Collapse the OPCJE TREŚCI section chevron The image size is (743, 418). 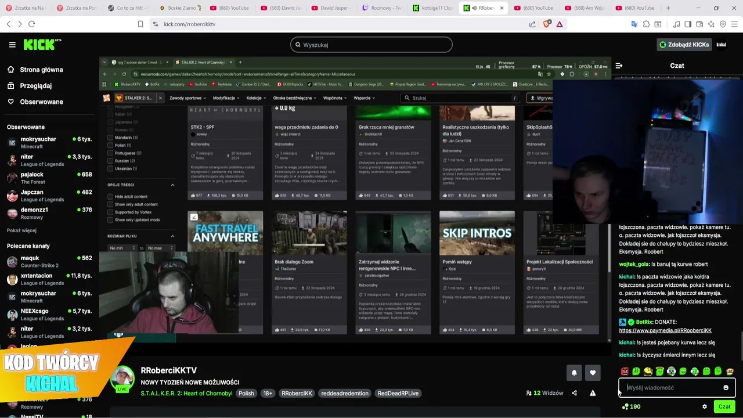click(172, 185)
